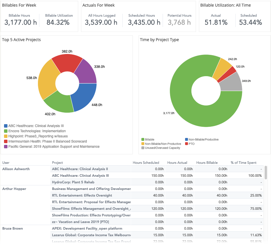Click the table's vertical scrollbar thumb
Viewport: 271px width, 244px height.
[266, 172]
